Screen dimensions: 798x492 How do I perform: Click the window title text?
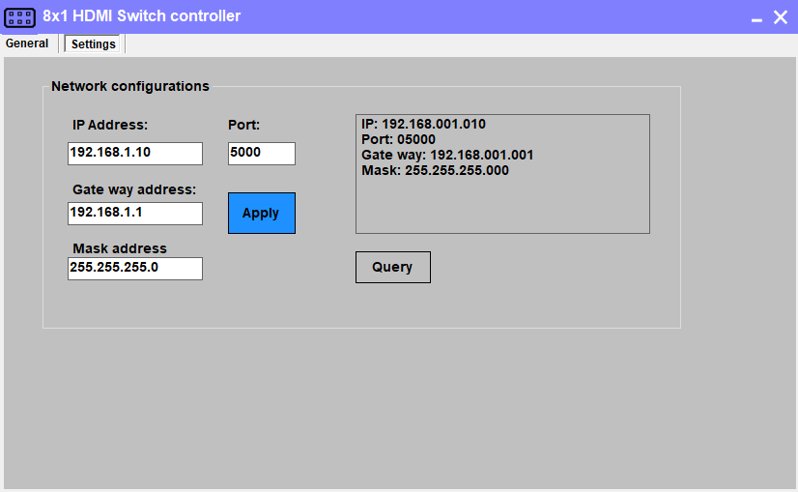(142, 16)
